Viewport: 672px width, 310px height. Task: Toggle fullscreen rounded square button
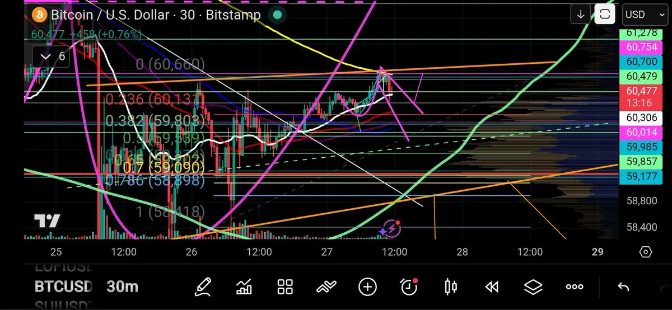(x=605, y=15)
